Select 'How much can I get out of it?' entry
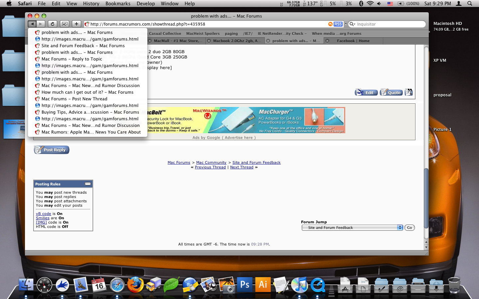Viewport: 479px width, 299px height. tap(87, 92)
